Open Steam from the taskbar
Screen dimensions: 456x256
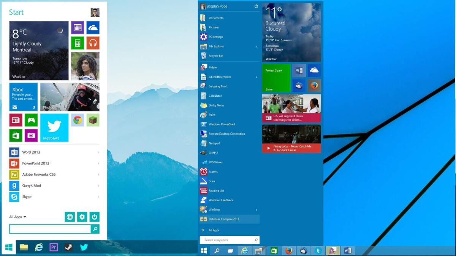[x=69, y=247]
